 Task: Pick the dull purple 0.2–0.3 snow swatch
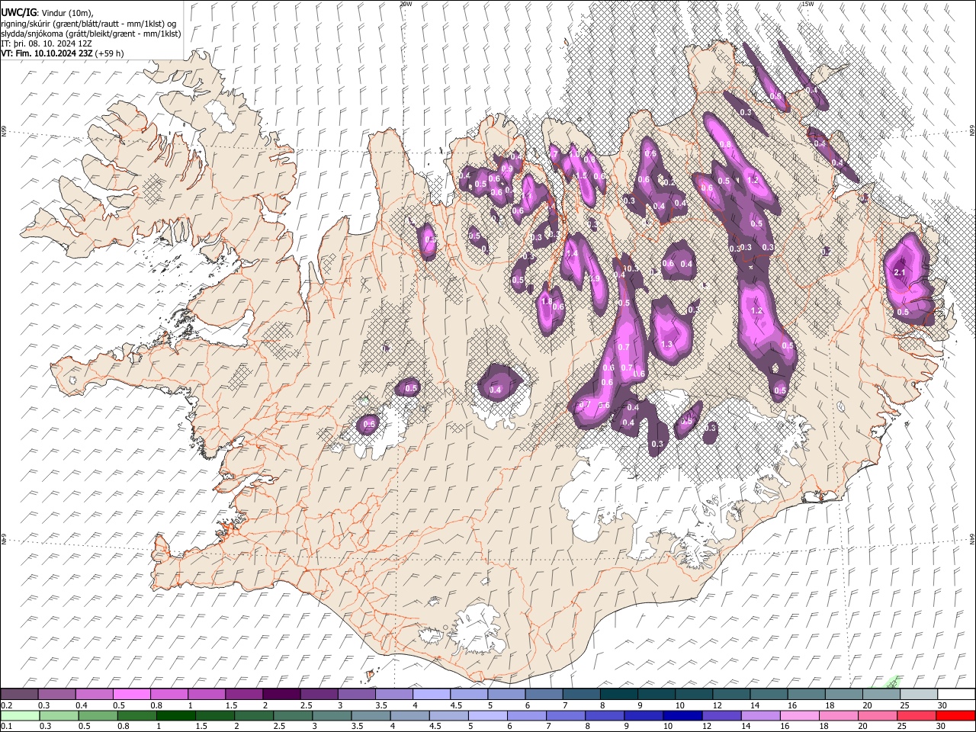(19, 695)
